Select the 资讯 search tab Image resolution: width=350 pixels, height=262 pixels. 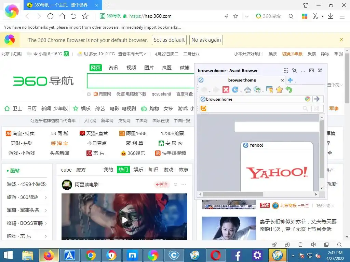[x=113, y=68]
